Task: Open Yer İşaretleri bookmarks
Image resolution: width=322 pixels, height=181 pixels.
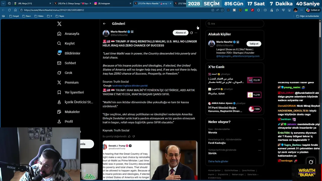Action: click(x=70, y=92)
